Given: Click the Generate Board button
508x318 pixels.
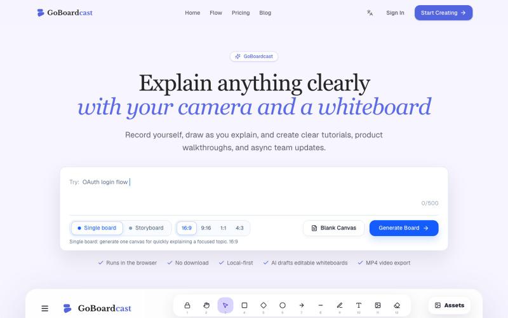Looking at the screenshot, I should 404,228.
